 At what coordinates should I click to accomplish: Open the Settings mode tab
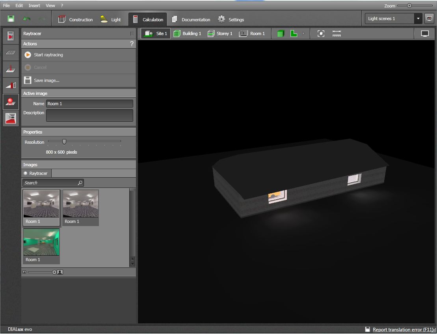pos(231,20)
